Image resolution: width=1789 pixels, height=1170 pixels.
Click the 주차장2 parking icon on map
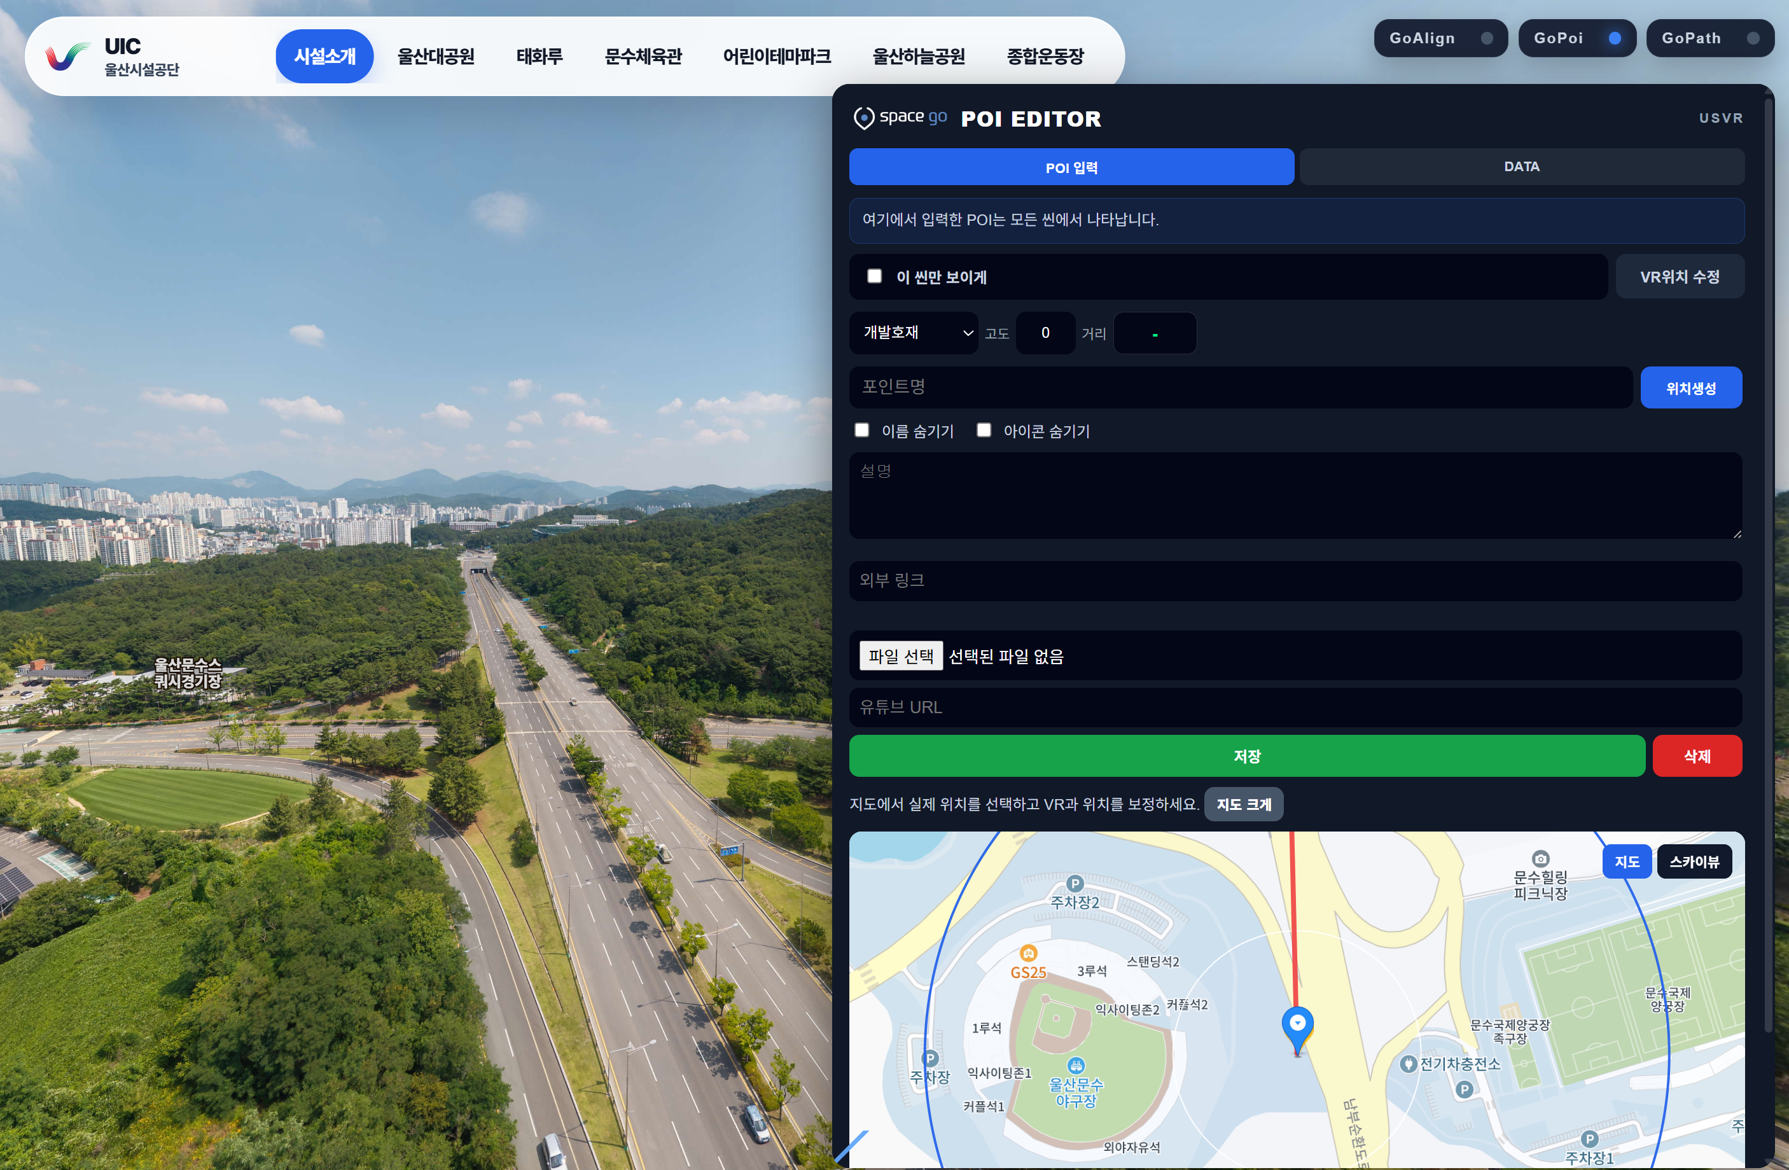pos(1075,884)
